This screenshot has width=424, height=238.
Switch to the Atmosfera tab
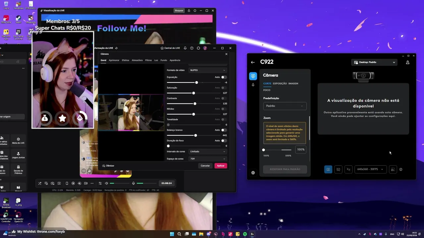coord(137,60)
